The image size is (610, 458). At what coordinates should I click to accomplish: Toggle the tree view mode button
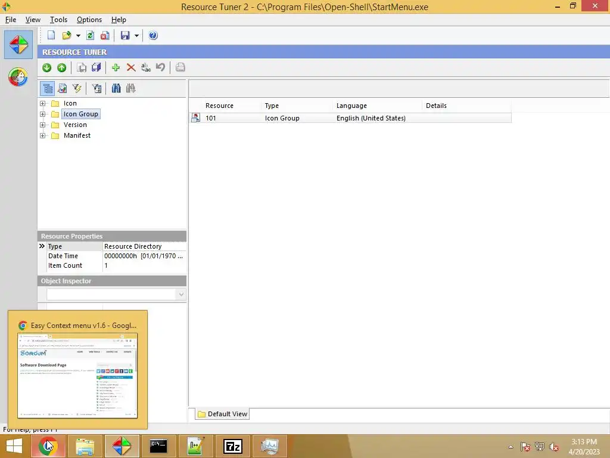[x=48, y=88]
